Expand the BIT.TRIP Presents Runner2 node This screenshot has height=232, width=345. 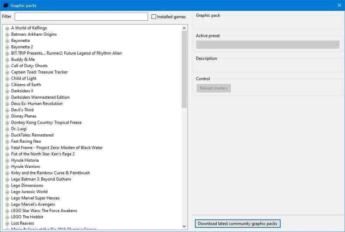[7, 54]
